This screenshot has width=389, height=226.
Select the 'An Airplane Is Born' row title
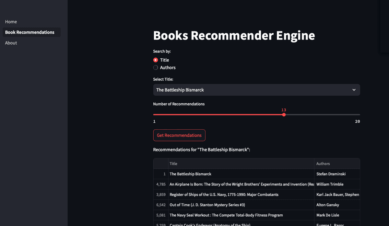[x=241, y=184]
